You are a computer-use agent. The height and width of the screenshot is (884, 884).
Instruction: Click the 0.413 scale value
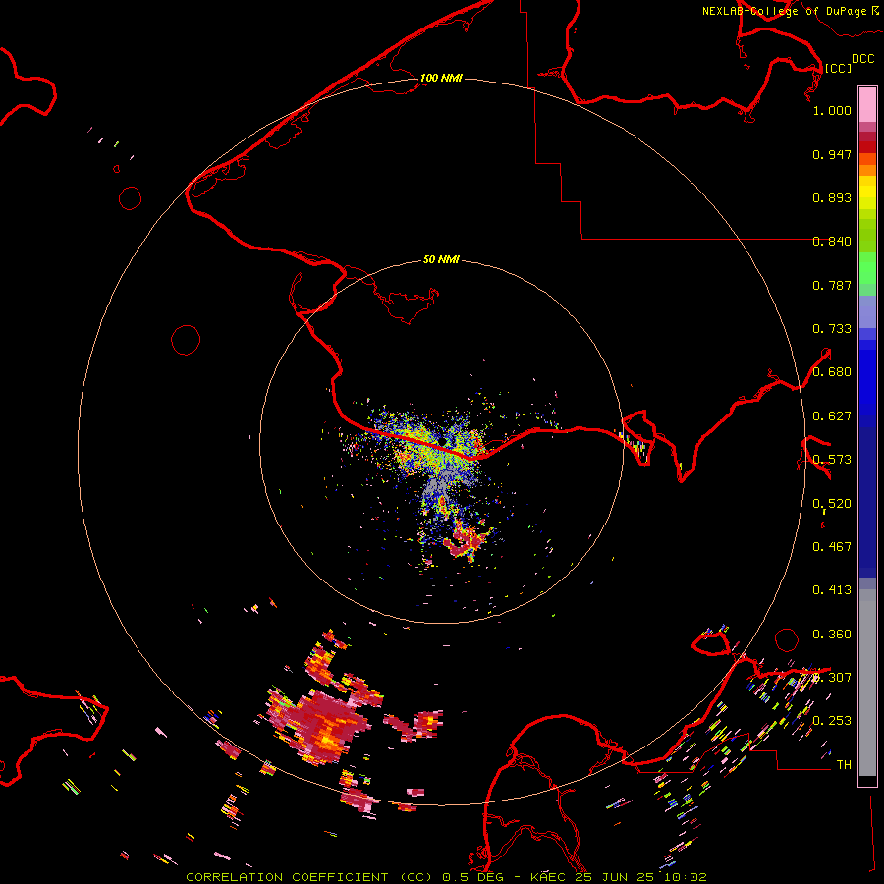(x=832, y=590)
